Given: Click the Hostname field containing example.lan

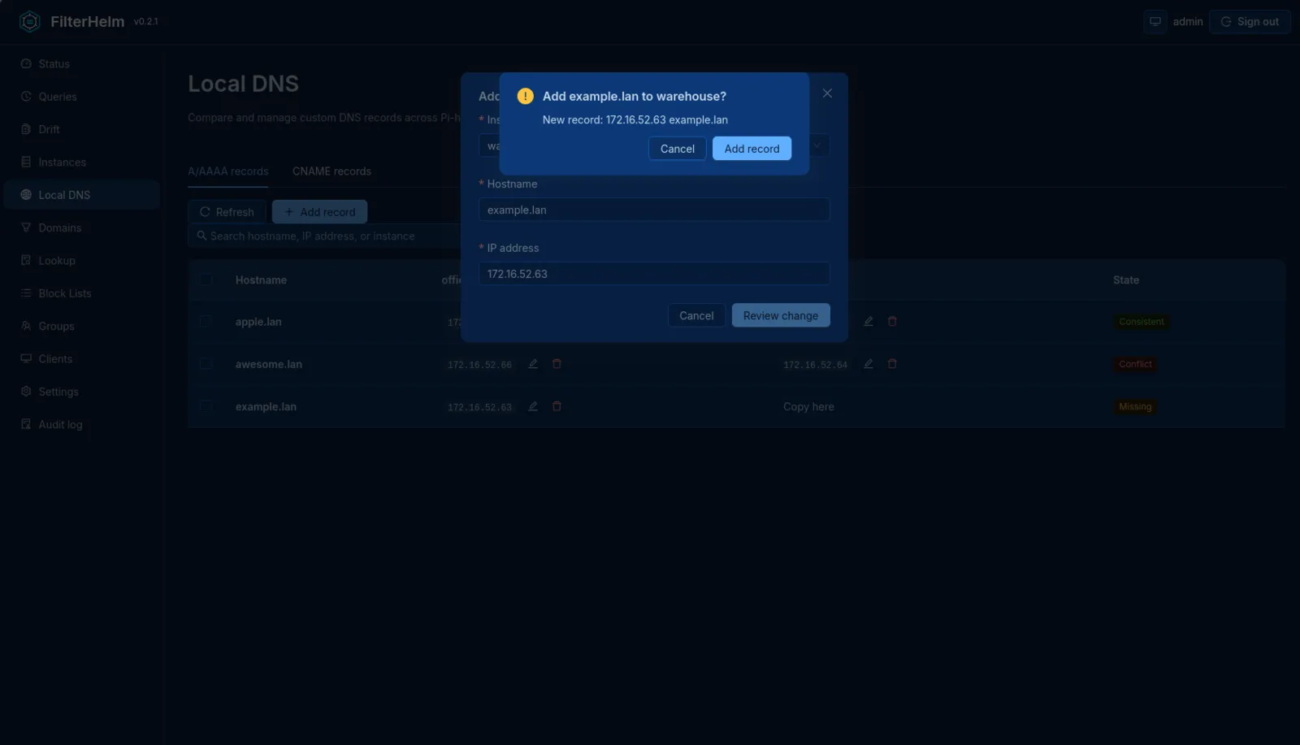Looking at the screenshot, I should 654,210.
